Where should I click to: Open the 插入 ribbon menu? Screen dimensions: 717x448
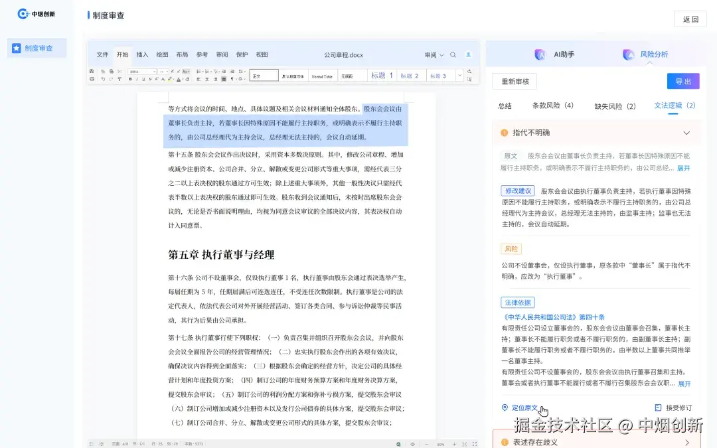142,55
